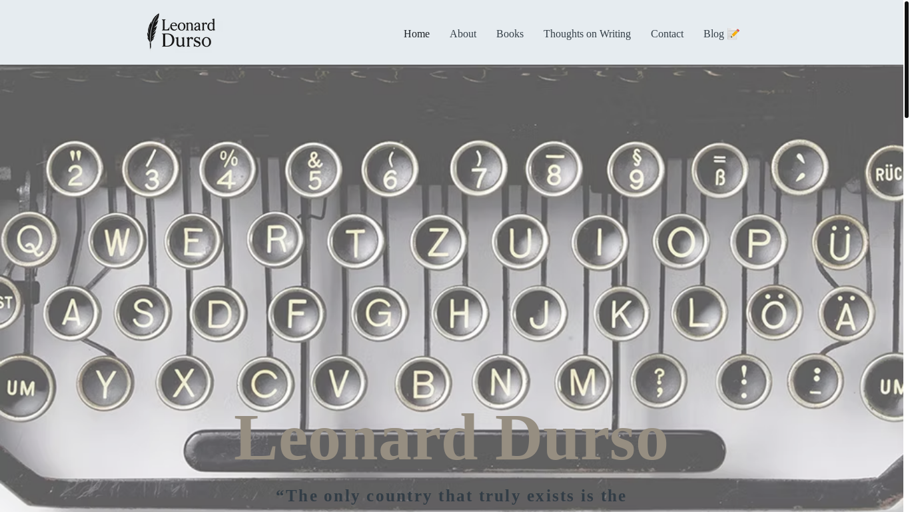The height and width of the screenshot is (512, 910).
Task: Click the Q key on the typewriter image
Action: point(29,239)
